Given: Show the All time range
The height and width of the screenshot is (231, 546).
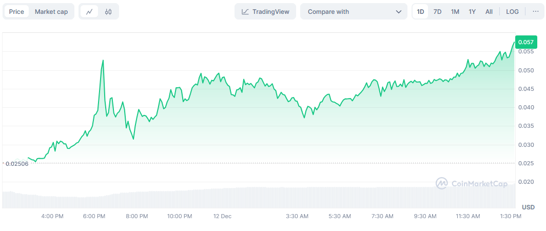Looking at the screenshot, I should coord(489,11).
